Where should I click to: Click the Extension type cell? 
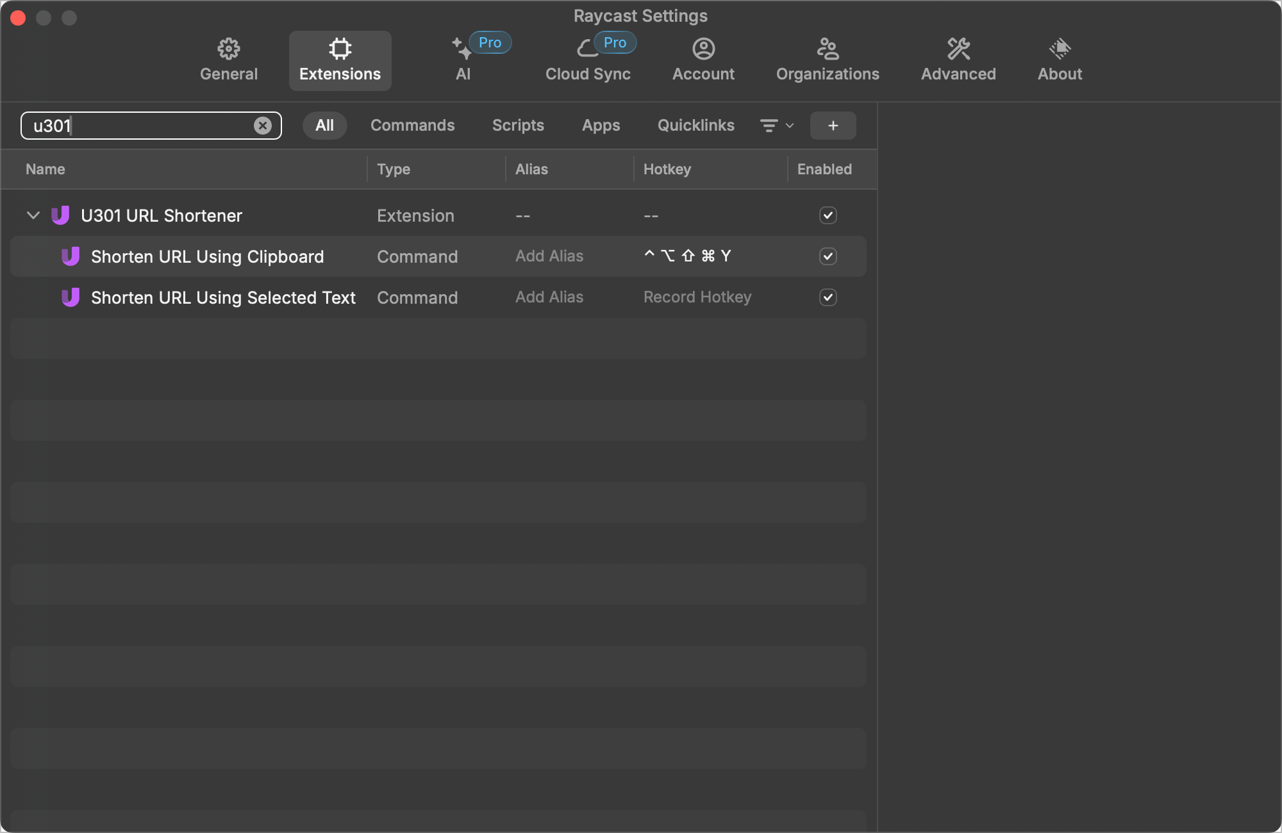(415, 215)
